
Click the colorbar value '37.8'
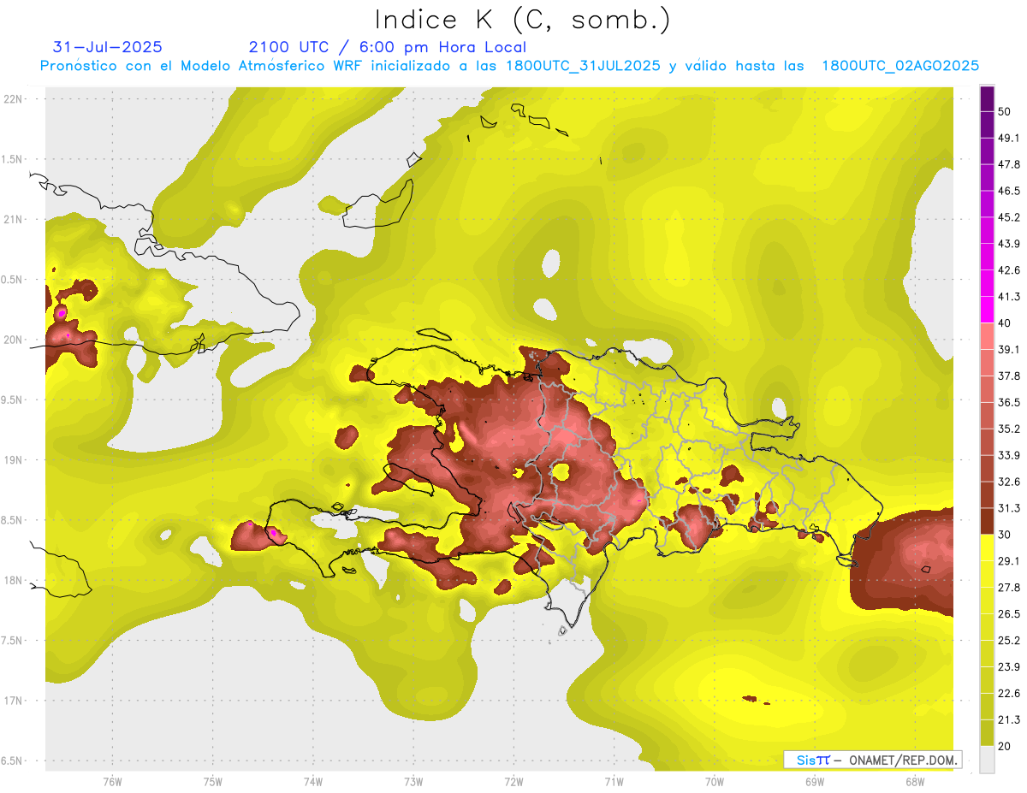pyautogui.click(x=1009, y=376)
